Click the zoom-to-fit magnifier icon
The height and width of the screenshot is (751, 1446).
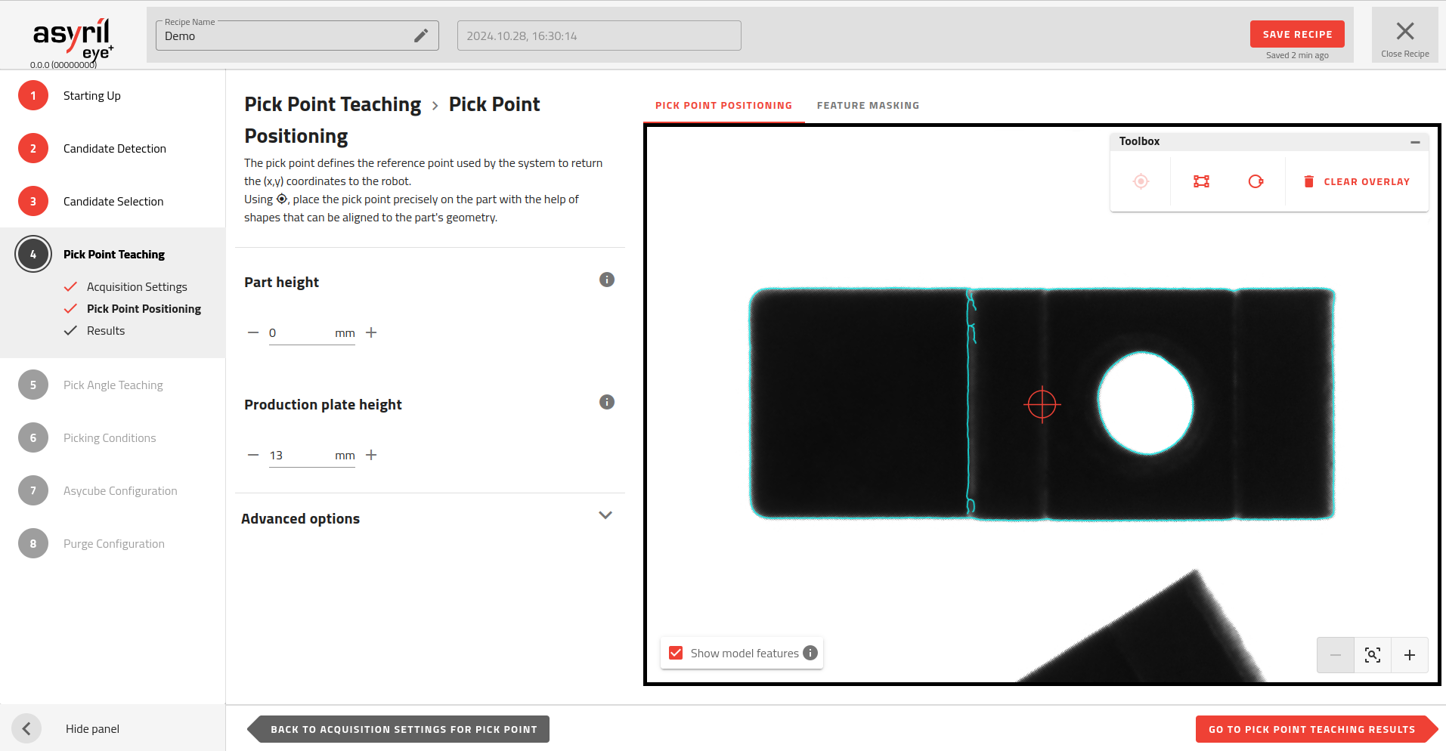(x=1372, y=655)
